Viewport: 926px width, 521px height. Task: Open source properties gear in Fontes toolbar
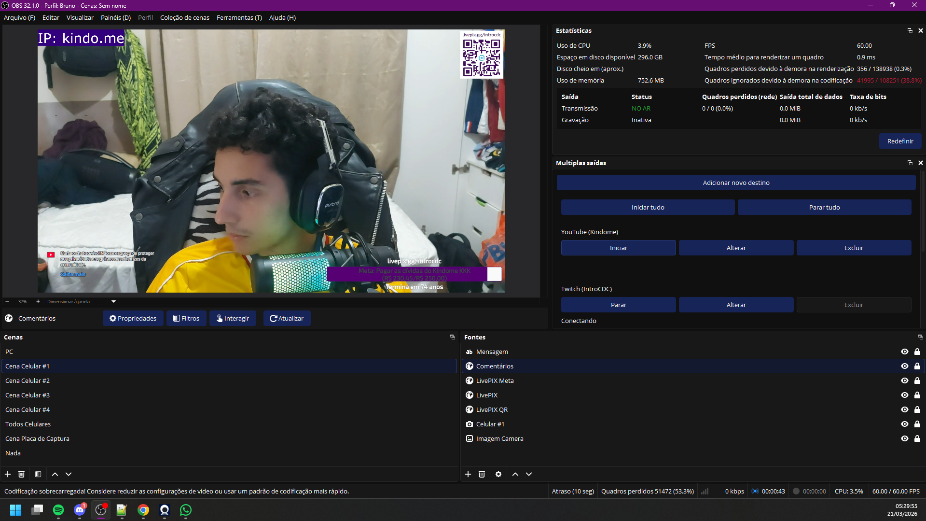point(498,474)
